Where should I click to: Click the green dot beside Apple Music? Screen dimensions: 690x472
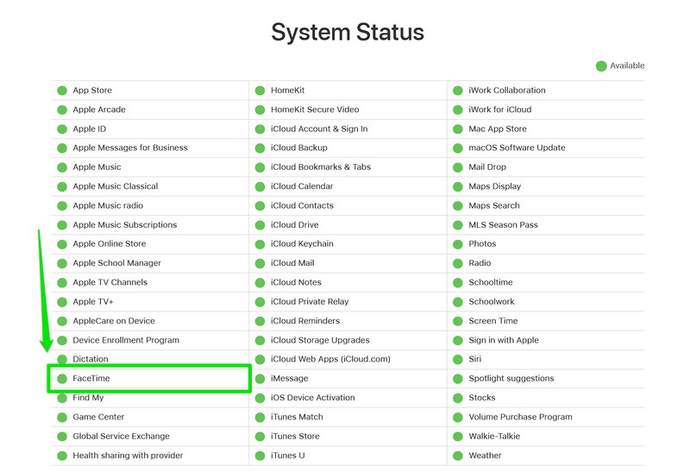pos(61,167)
